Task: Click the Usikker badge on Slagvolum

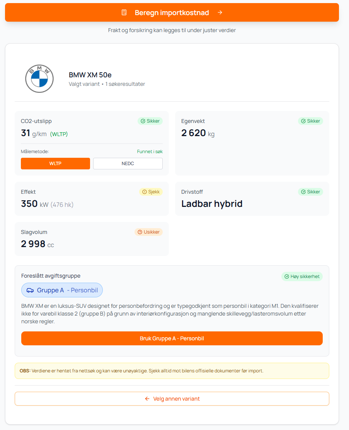Action: pos(148,232)
